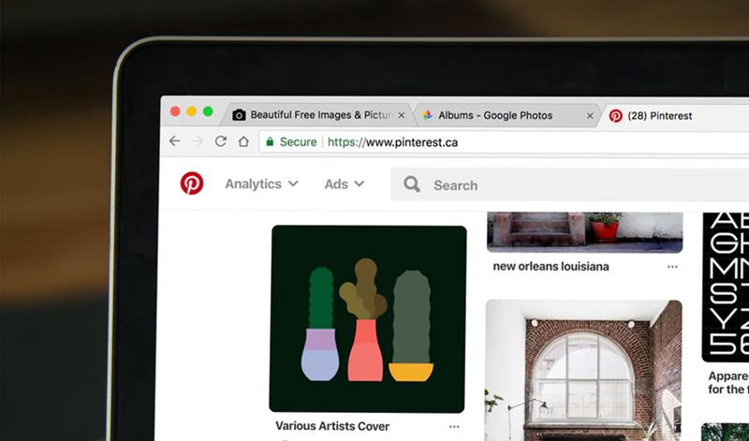Viewport: 749px width, 441px height.
Task: Open more options for new orleans louisiana pin
Action: click(672, 267)
